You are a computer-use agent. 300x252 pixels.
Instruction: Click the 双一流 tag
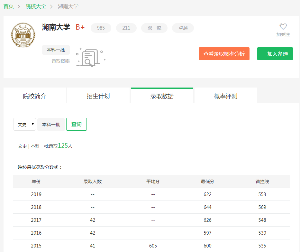click(154, 28)
